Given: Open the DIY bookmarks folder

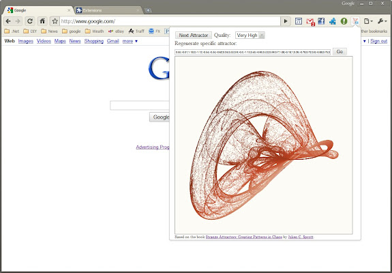Looking at the screenshot, I should coord(30,31).
